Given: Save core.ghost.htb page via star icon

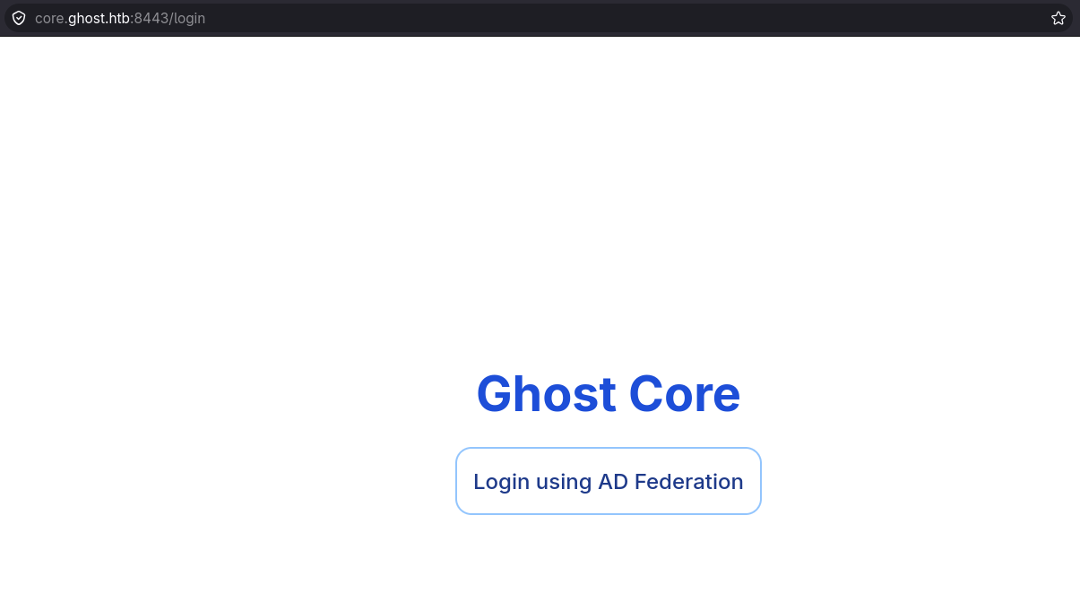Looking at the screenshot, I should pos(1058,18).
